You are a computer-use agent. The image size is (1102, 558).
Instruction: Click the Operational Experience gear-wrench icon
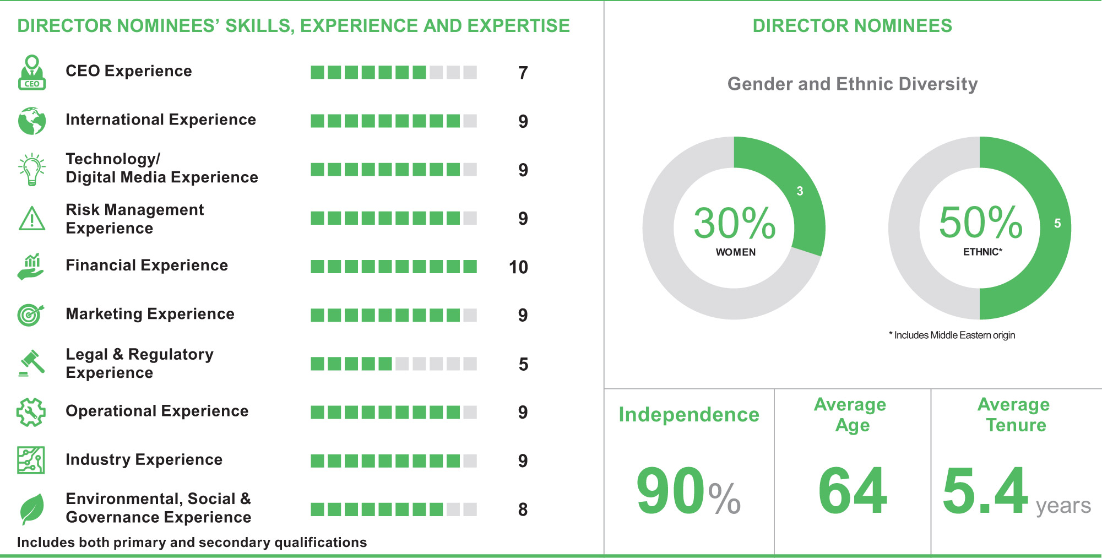pos(31,412)
